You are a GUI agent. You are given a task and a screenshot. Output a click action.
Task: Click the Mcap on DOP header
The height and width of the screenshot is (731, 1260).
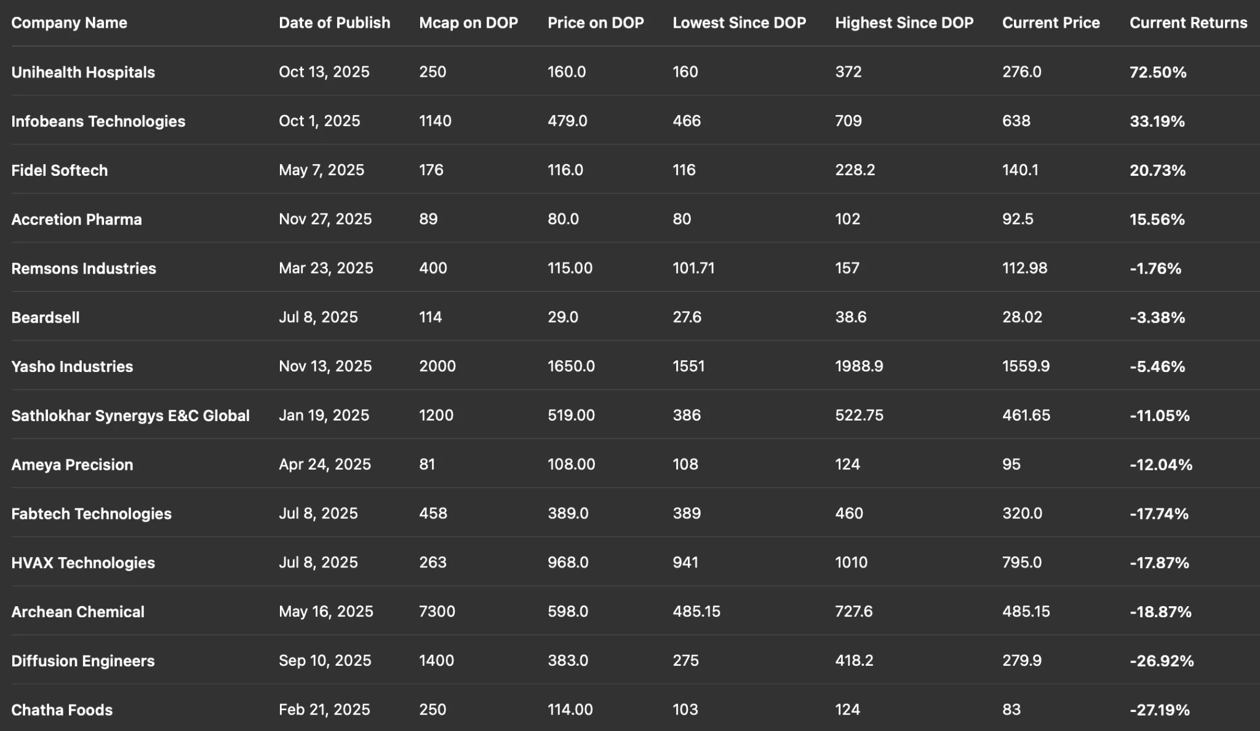click(x=468, y=23)
